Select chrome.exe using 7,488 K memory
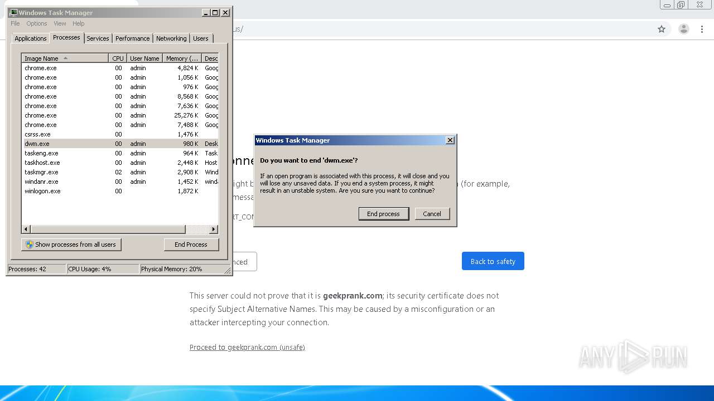Viewport: 714px width, 401px height. 120,125
